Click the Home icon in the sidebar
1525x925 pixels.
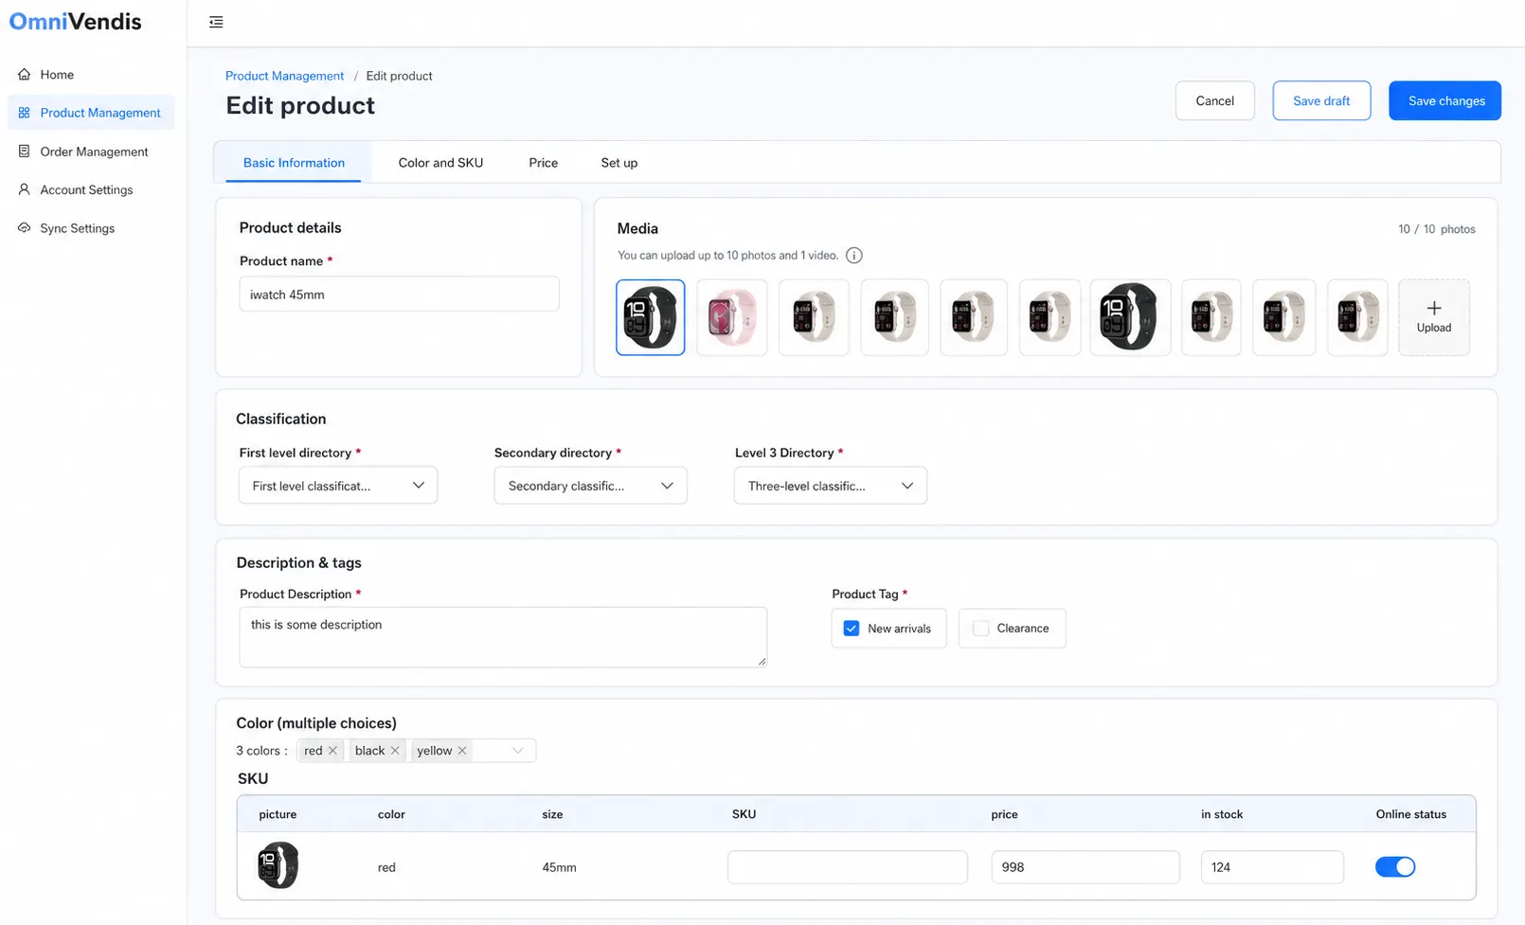point(25,74)
